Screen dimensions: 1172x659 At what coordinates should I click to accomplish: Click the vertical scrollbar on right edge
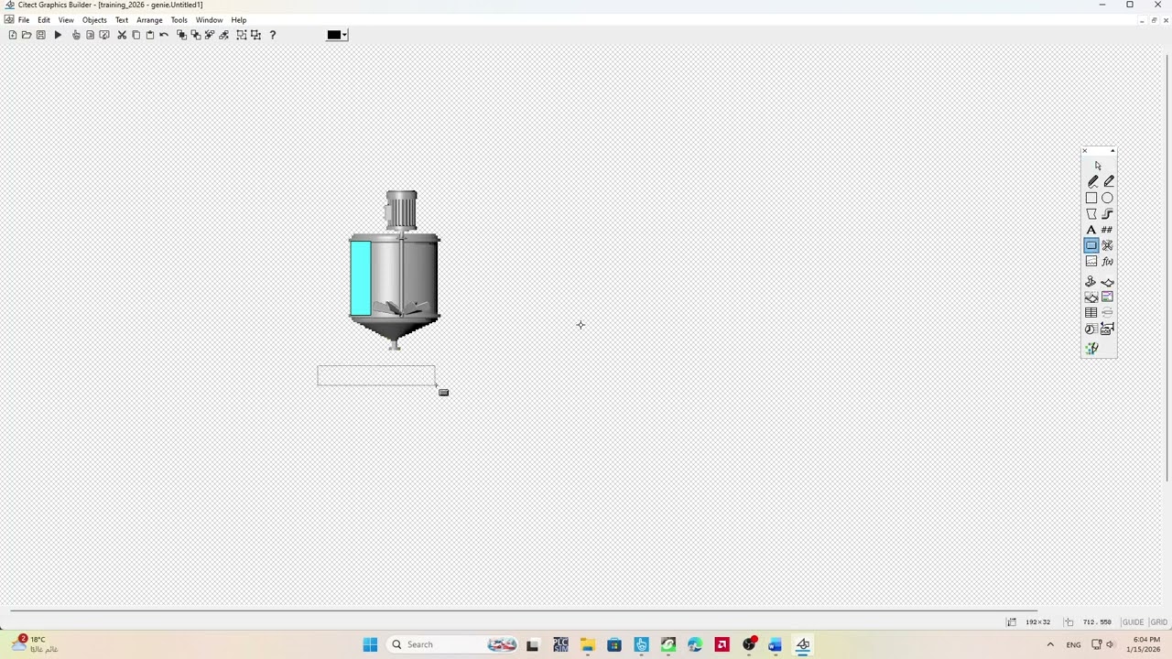[x=1167, y=265]
